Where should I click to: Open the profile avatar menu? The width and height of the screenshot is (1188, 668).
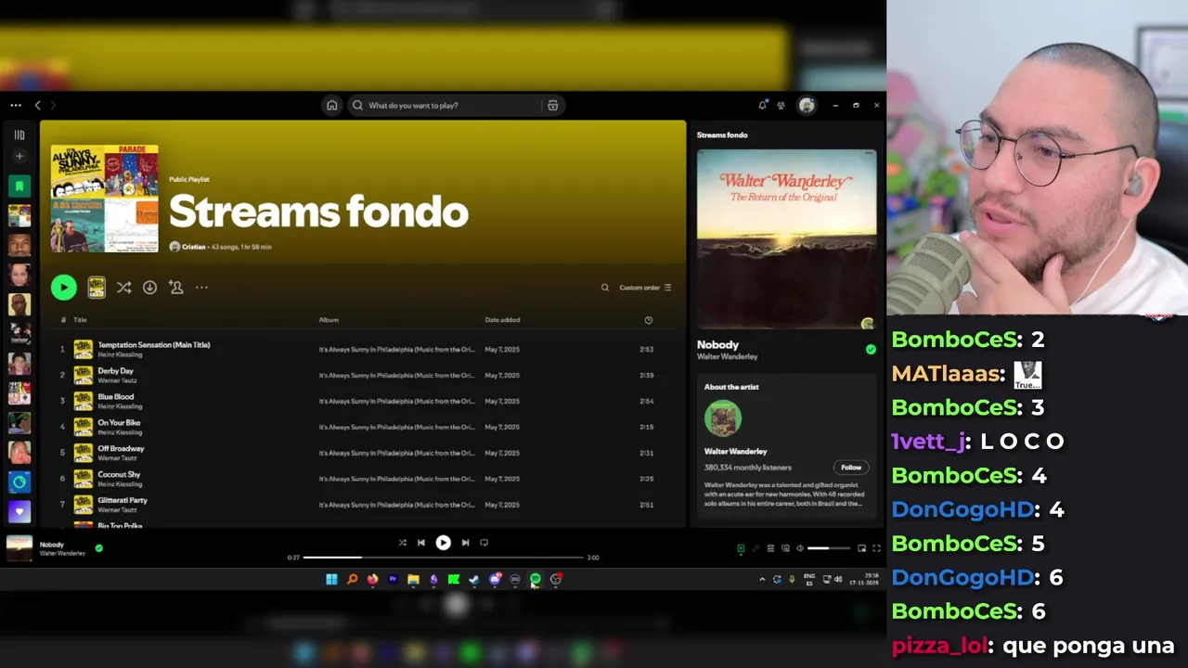807,105
